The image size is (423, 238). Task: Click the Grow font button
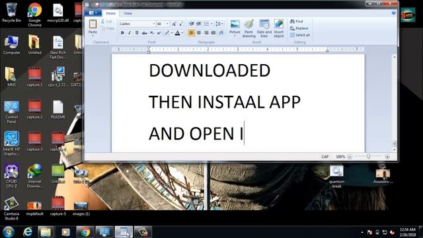(x=174, y=24)
